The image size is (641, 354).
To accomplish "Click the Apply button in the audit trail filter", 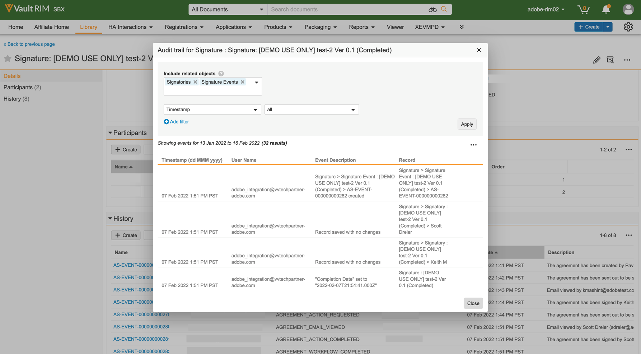I will click(x=467, y=124).
